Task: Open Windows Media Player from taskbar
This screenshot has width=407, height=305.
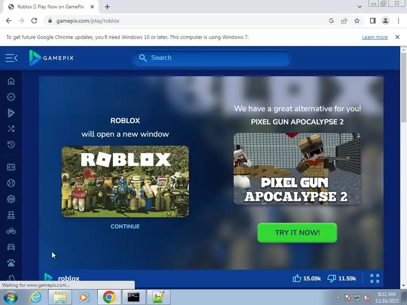Action: point(84,297)
